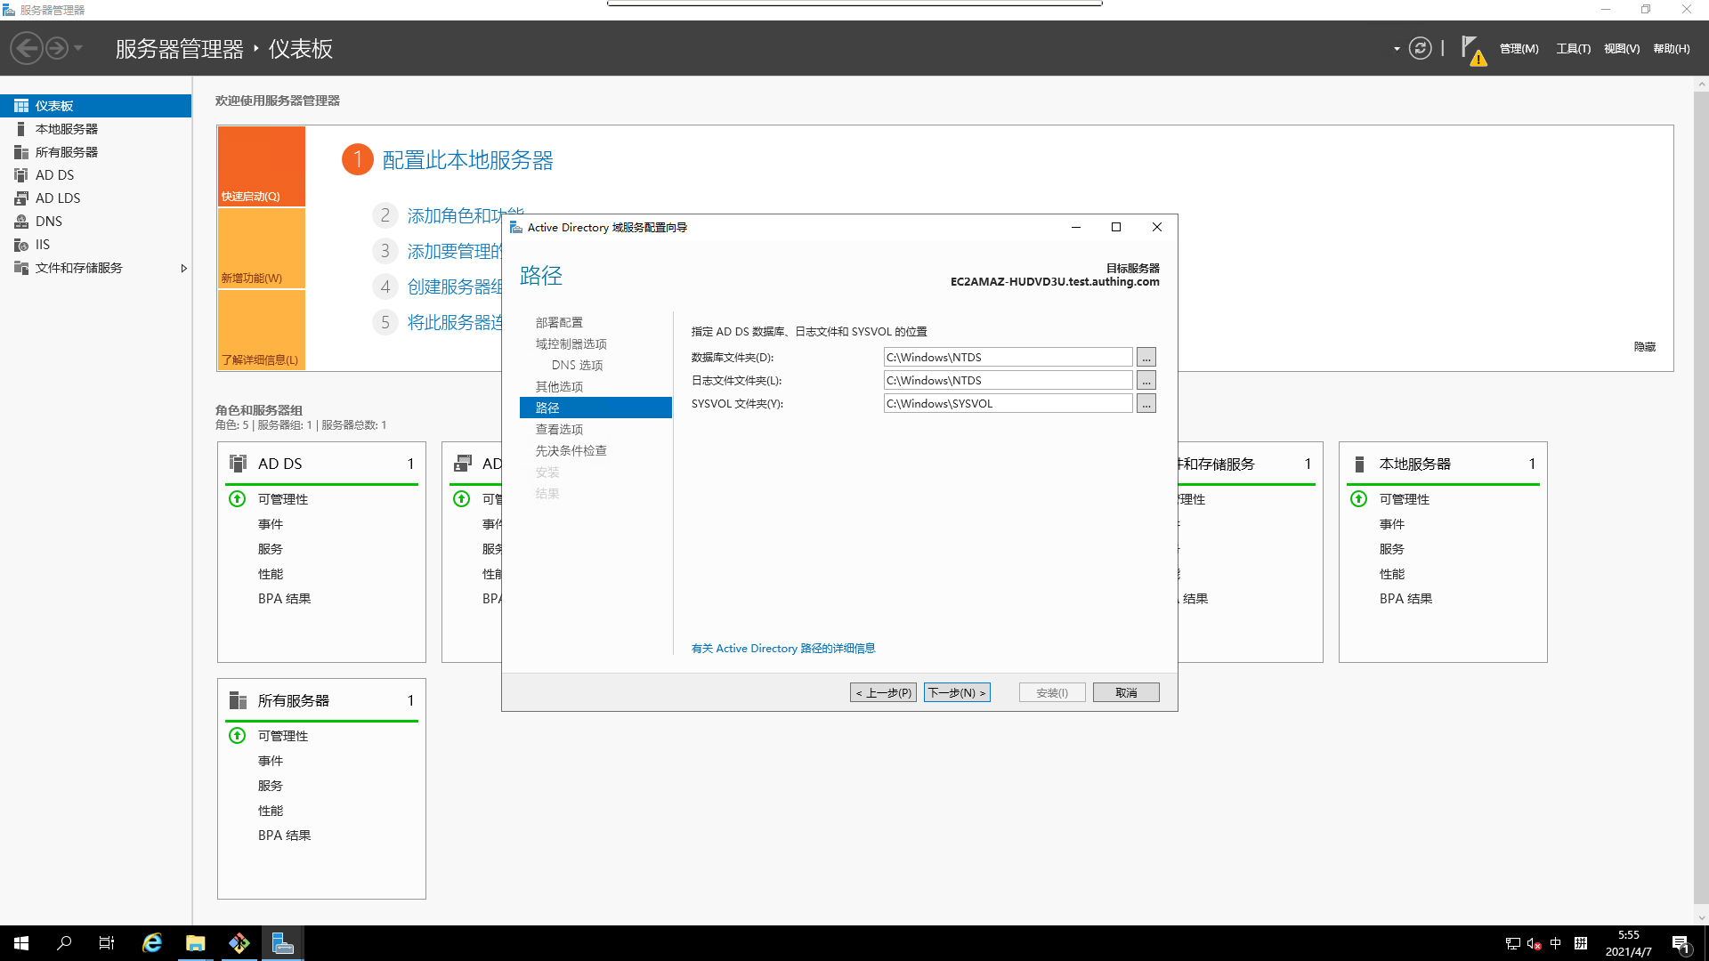1709x961 pixels.
Task: Expand the File and Storage Services arrow
Action: click(x=183, y=268)
